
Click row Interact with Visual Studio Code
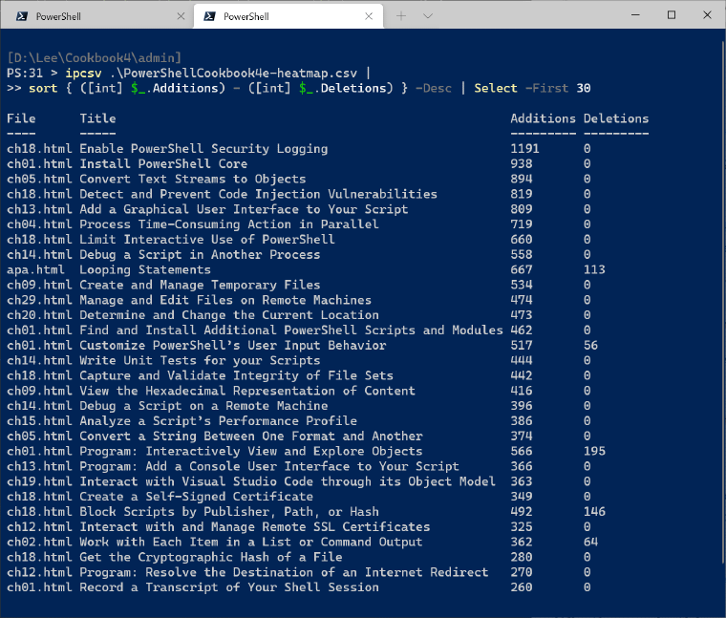click(328, 481)
